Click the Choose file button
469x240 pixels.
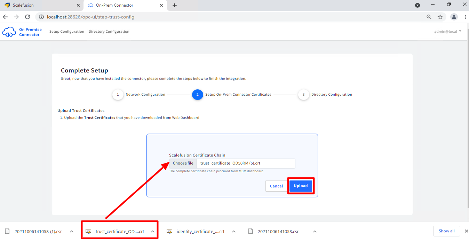(x=183, y=163)
